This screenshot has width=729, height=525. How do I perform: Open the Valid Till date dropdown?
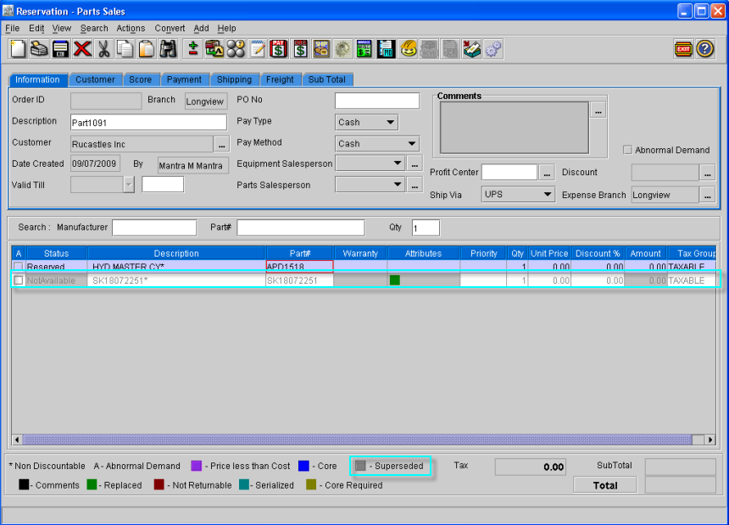(x=129, y=185)
